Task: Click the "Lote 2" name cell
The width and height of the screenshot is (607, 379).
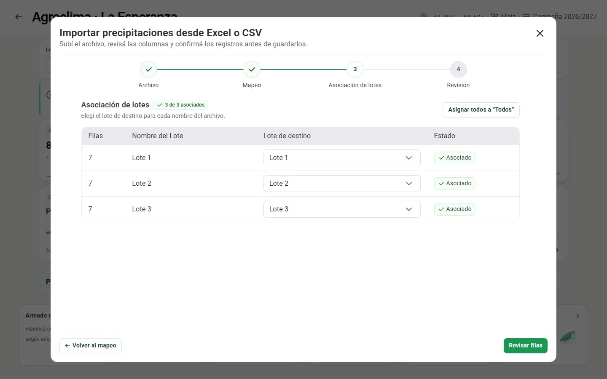Action: click(142, 184)
